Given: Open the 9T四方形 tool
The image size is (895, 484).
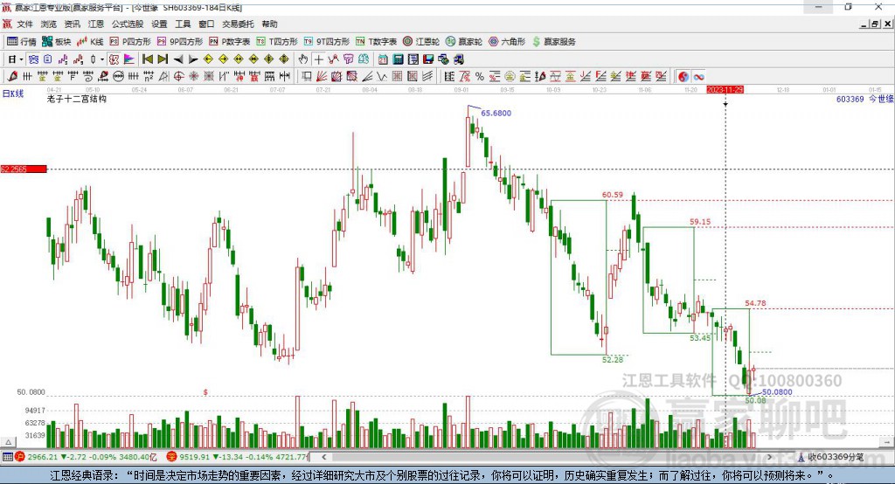Looking at the screenshot, I should (x=327, y=42).
